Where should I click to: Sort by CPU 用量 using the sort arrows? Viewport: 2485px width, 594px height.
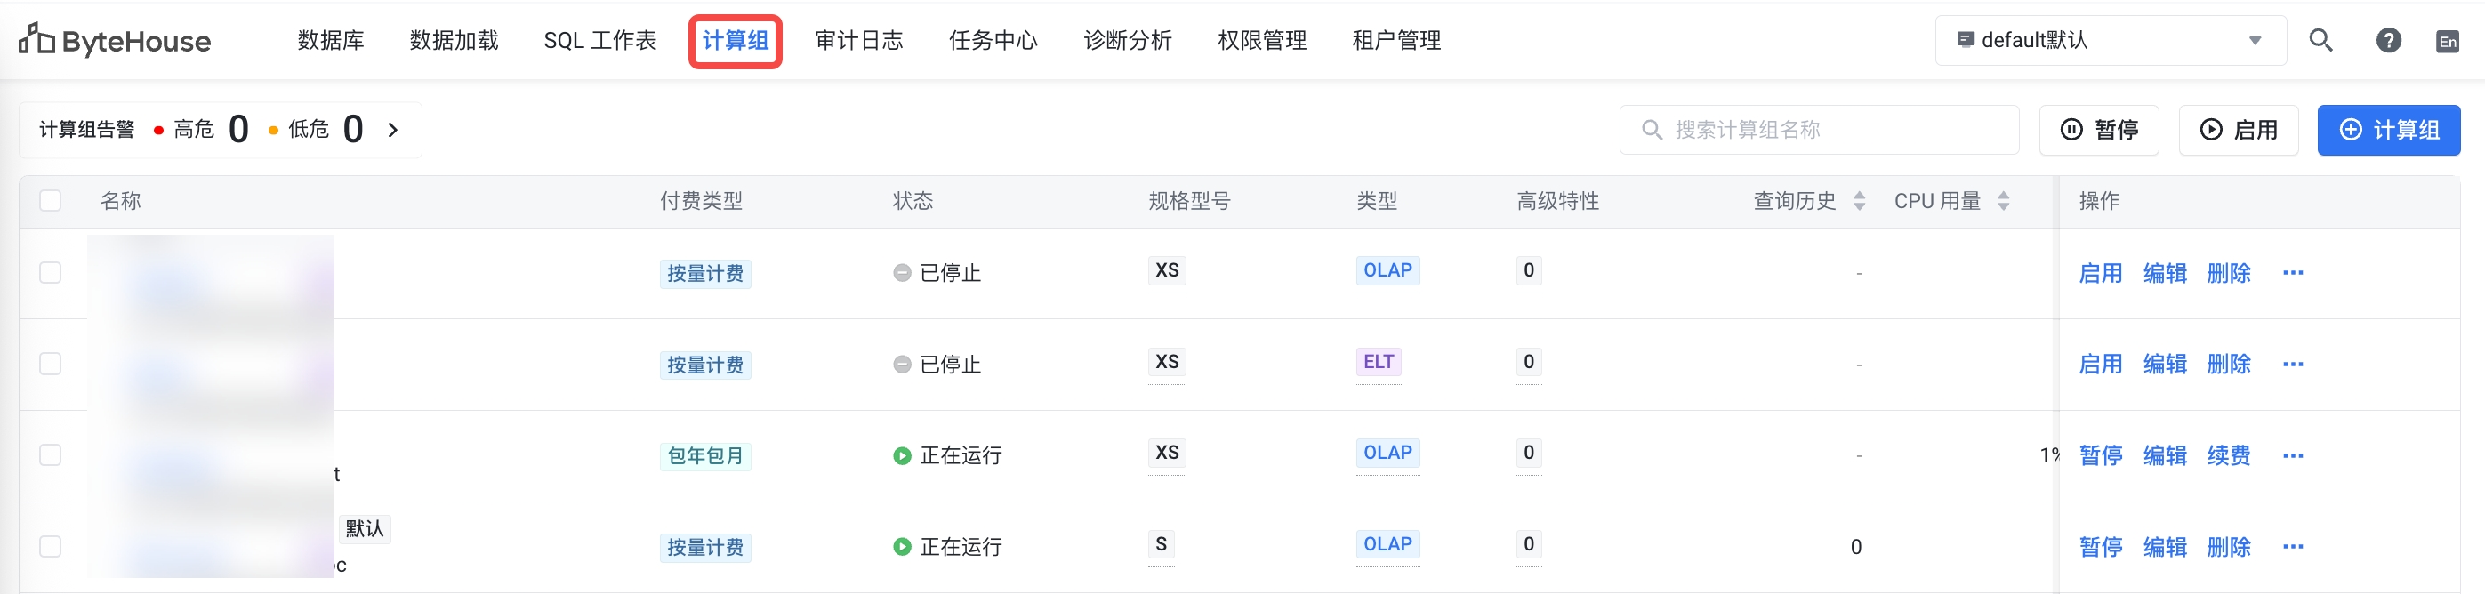[x=2003, y=201]
